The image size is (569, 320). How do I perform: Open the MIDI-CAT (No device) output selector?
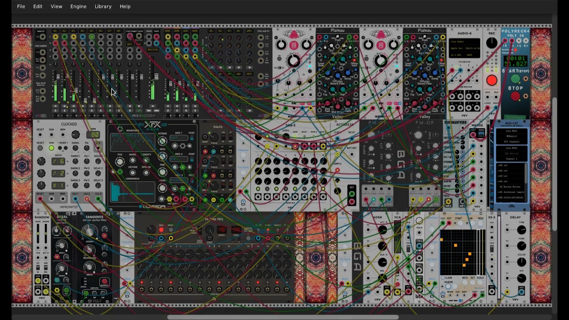pyautogui.click(x=511, y=153)
